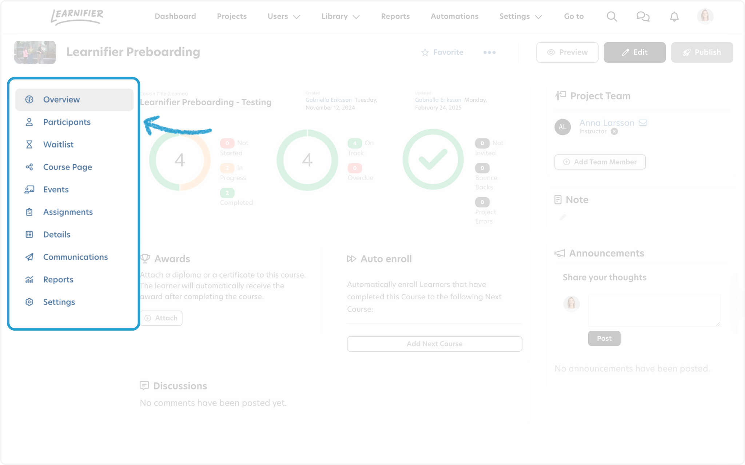Open the notifications bell icon
Image resolution: width=745 pixels, height=465 pixels.
674,16
